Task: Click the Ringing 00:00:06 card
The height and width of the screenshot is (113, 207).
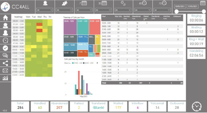Action: pos(196,19)
